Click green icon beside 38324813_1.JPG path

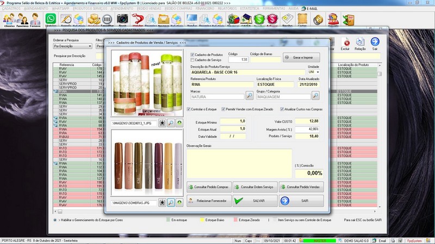tap(179, 123)
